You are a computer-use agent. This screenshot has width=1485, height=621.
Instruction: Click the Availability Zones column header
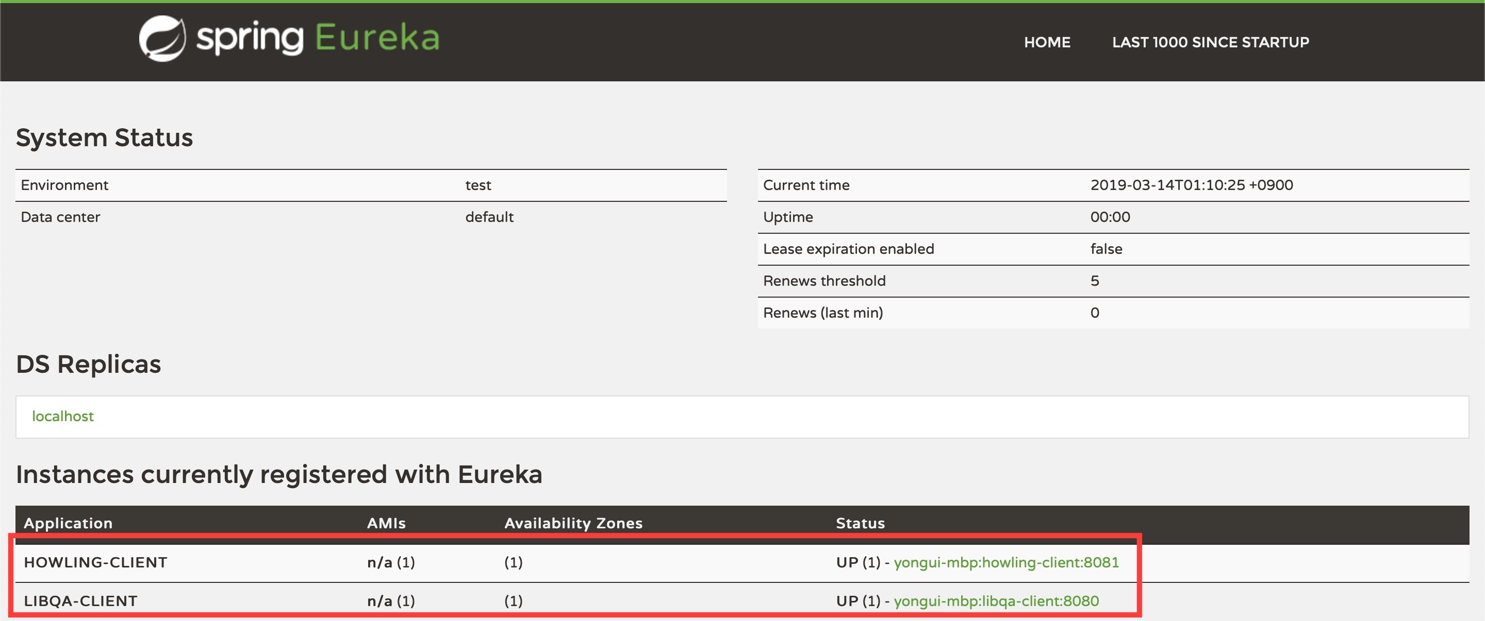click(573, 523)
